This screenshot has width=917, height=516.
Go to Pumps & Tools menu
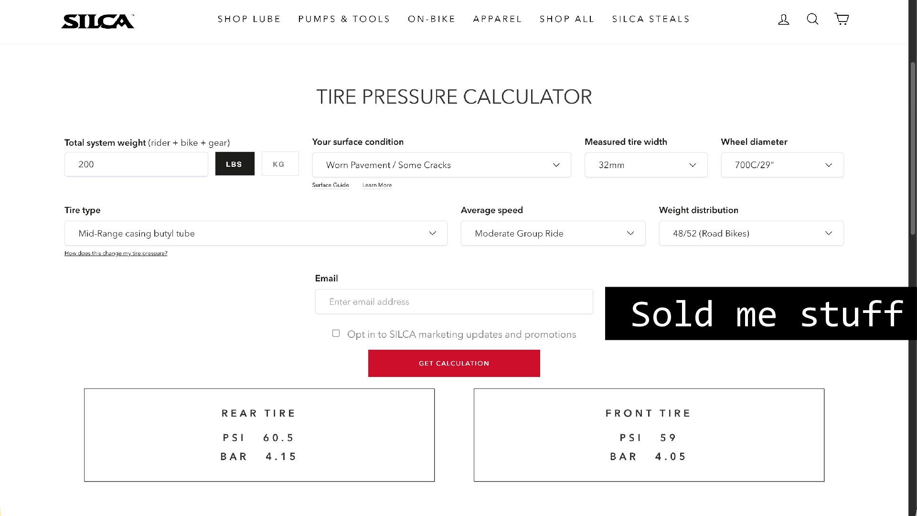(344, 19)
